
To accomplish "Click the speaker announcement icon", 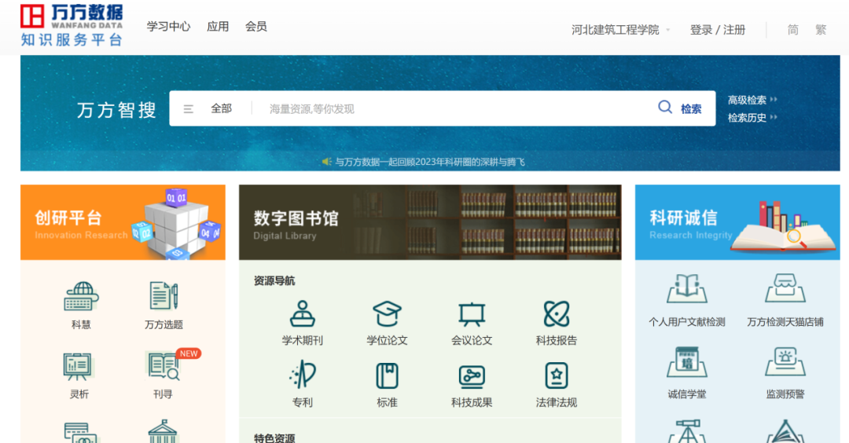I will point(326,162).
